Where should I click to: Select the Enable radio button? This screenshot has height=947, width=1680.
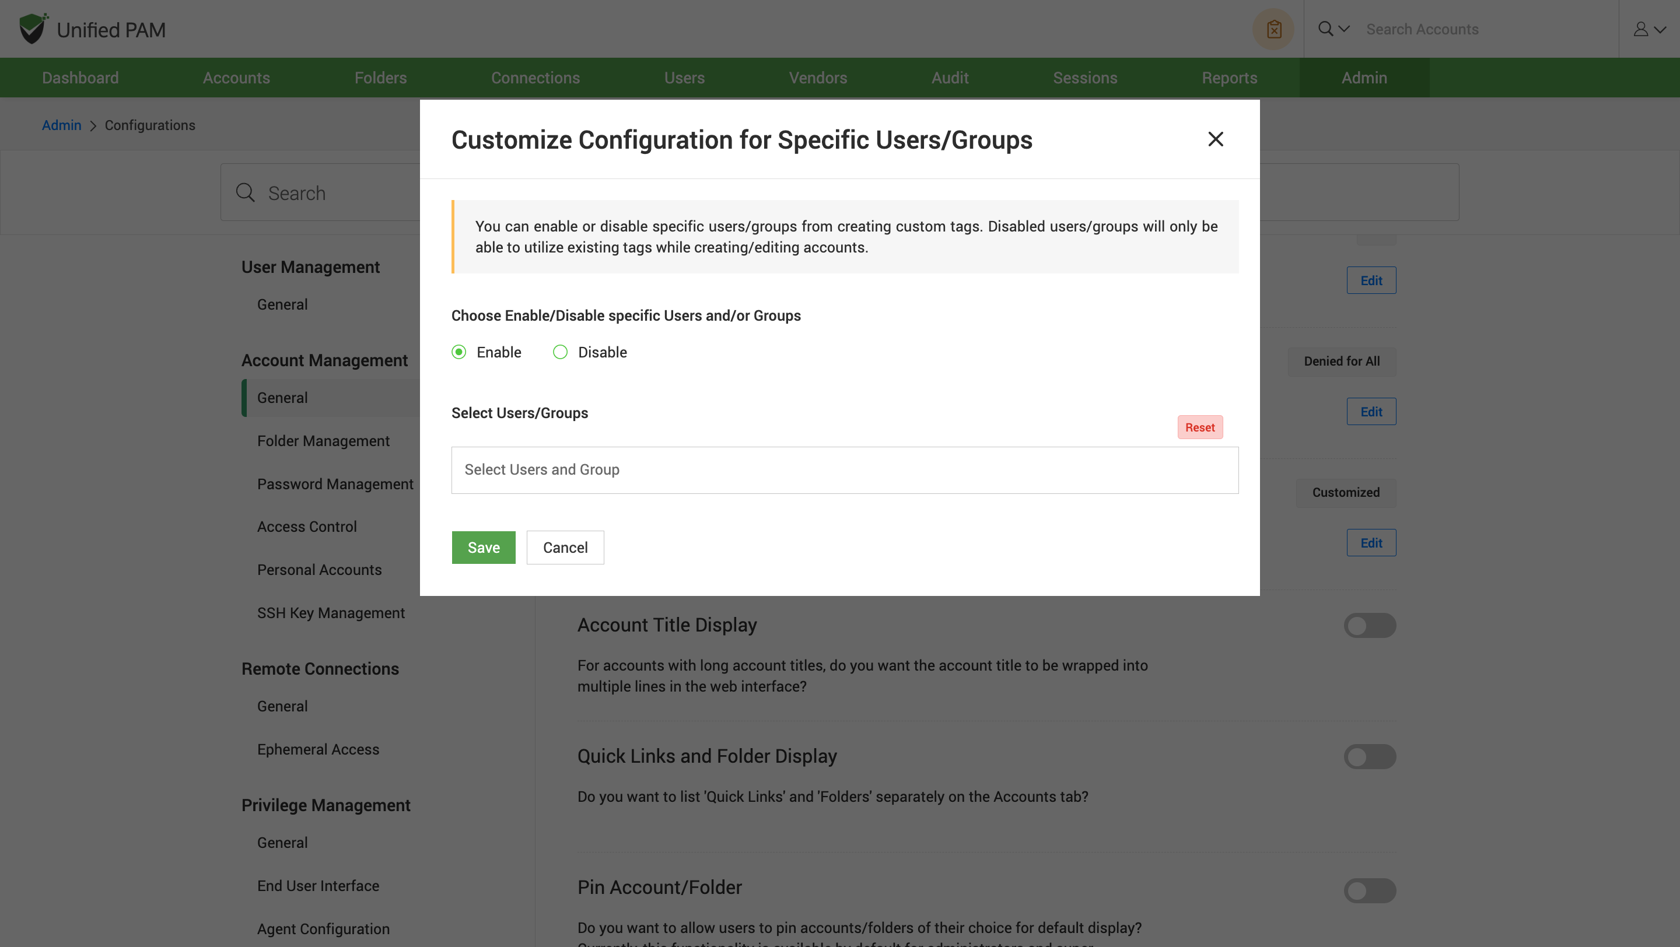(x=459, y=353)
